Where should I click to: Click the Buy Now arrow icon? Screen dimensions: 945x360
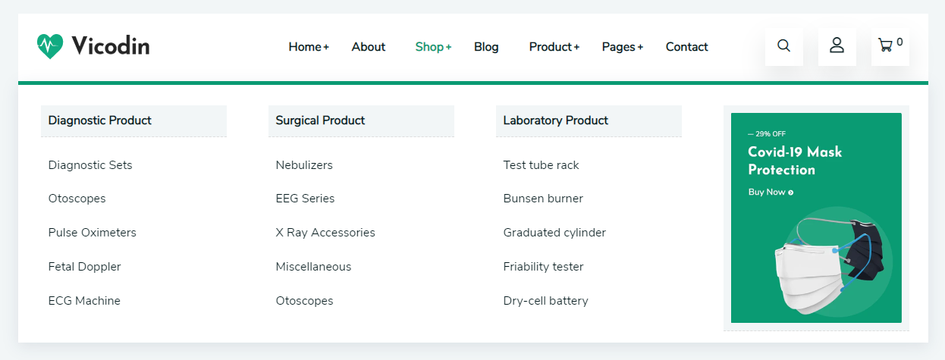pyautogui.click(x=790, y=193)
